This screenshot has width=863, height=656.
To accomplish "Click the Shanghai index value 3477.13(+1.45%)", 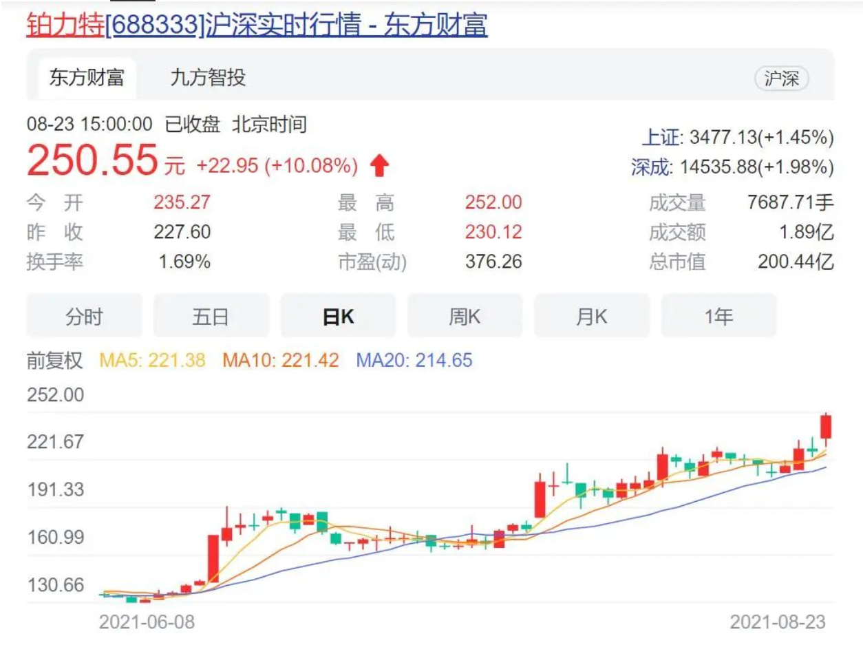I will coord(762,137).
